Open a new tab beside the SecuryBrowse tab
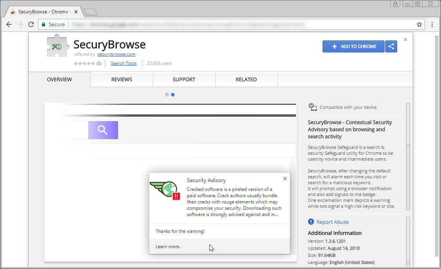Viewport: 441px width, 269px height. coord(91,12)
